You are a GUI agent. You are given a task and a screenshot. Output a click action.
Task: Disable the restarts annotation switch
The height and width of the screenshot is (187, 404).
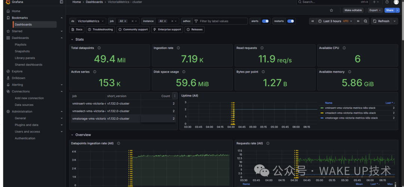coord(290,21)
